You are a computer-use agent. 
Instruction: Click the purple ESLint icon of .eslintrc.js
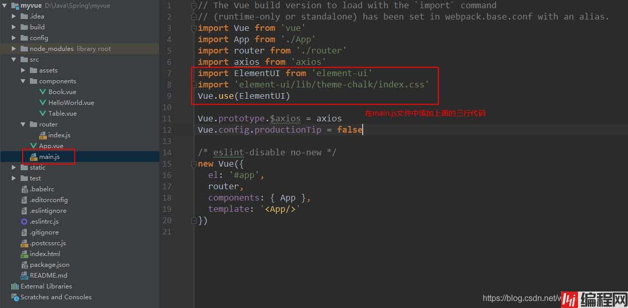24,222
